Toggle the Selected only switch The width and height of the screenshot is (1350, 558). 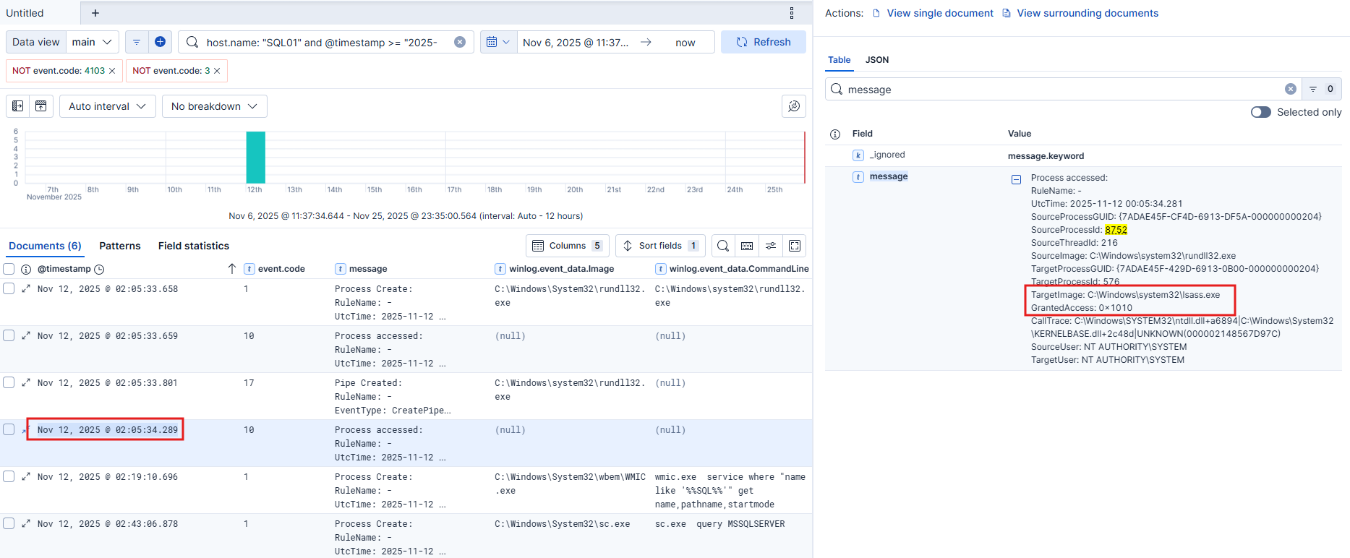coord(1260,112)
